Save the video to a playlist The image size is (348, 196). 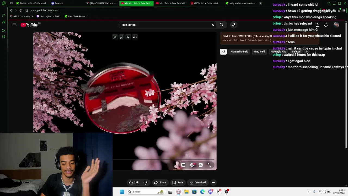pos(178,182)
